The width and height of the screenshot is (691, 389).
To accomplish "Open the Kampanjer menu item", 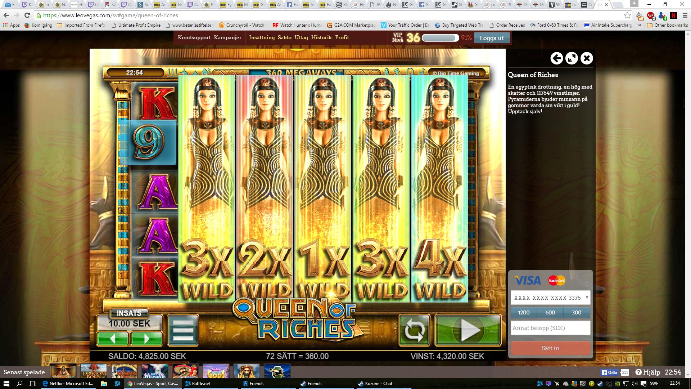I will click(228, 37).
